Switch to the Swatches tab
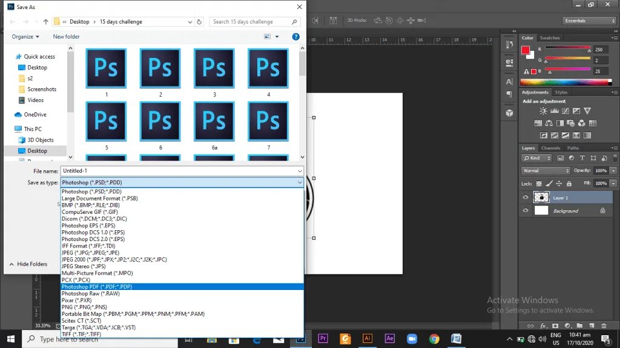Screen dimensions: 620x348 [x=550, y=38]
